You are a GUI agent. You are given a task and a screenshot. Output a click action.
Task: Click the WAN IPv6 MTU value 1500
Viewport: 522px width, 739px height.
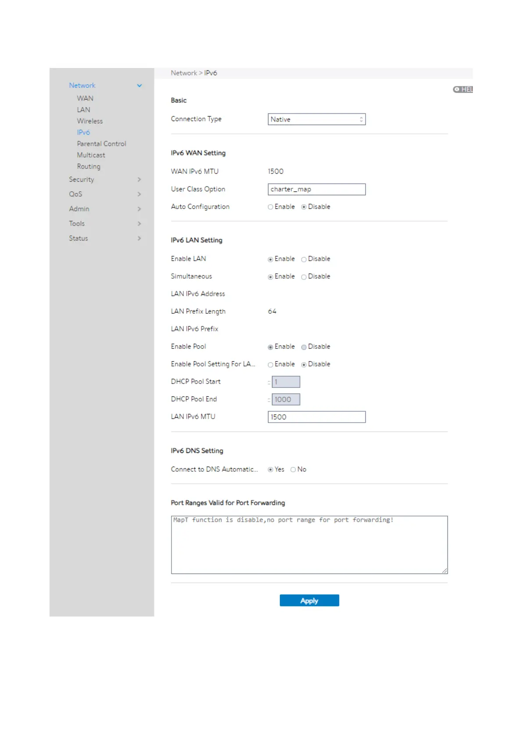(276, 172)
